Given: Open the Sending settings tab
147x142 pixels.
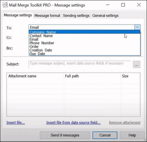Looking at the screenshot, I should pyautogui.click(x=76, y=15).
